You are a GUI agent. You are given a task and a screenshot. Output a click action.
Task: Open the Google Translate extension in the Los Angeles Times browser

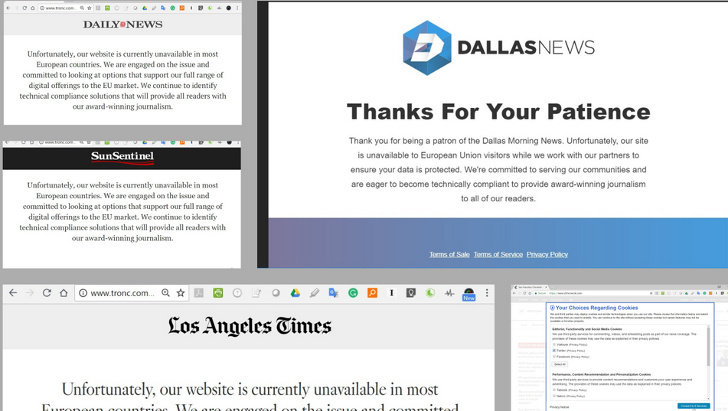334,293
